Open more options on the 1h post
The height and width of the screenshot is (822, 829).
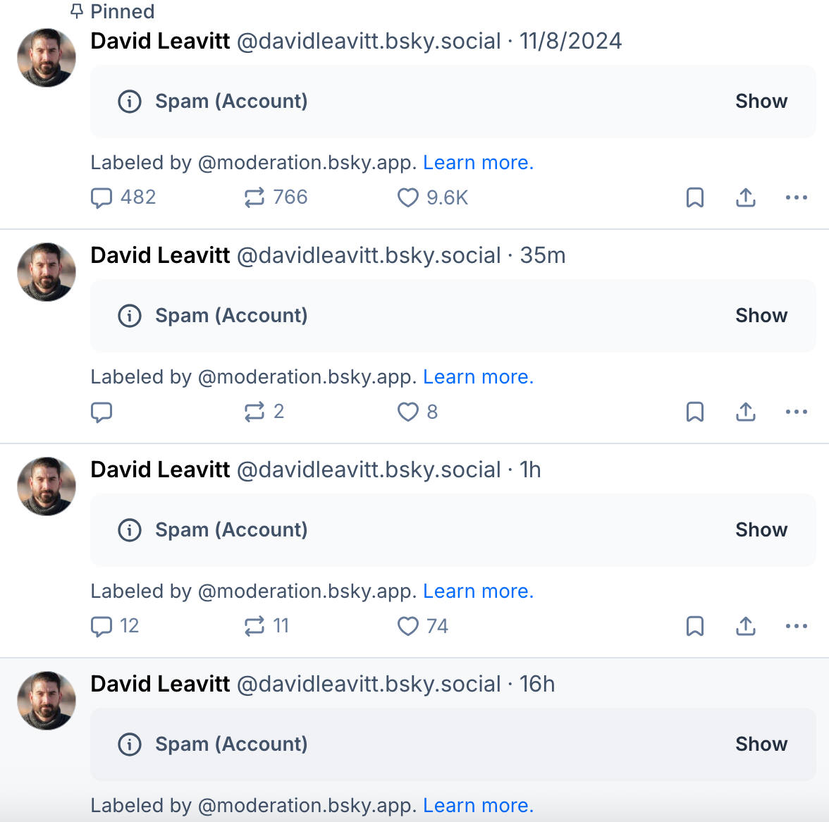pyautogui.click(x=797, y=627)
